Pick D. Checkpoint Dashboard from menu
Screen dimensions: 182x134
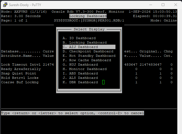[88, 51]
